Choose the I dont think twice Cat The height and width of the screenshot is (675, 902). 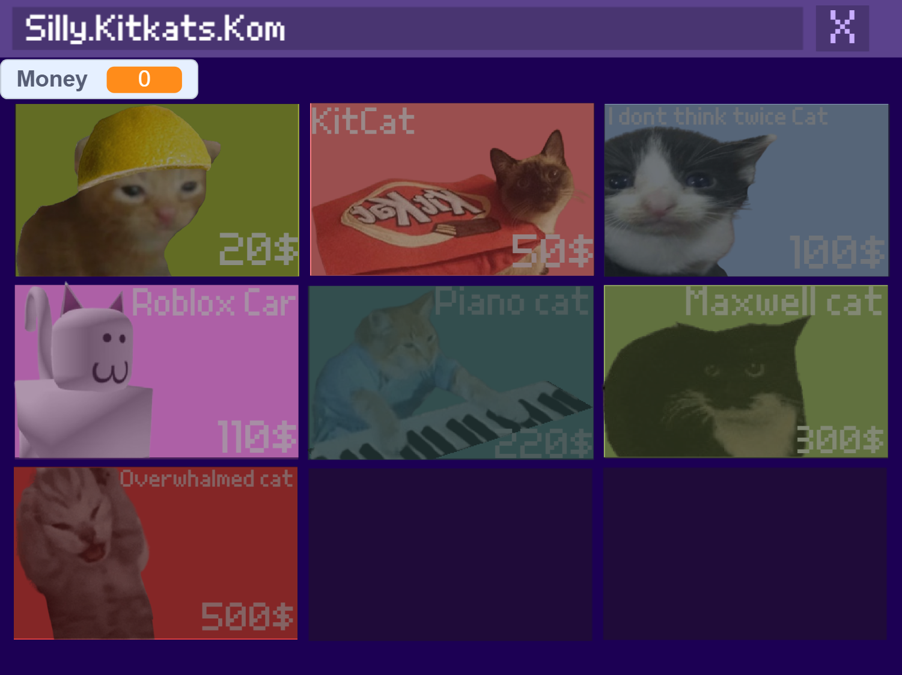(x=746, y=190)
